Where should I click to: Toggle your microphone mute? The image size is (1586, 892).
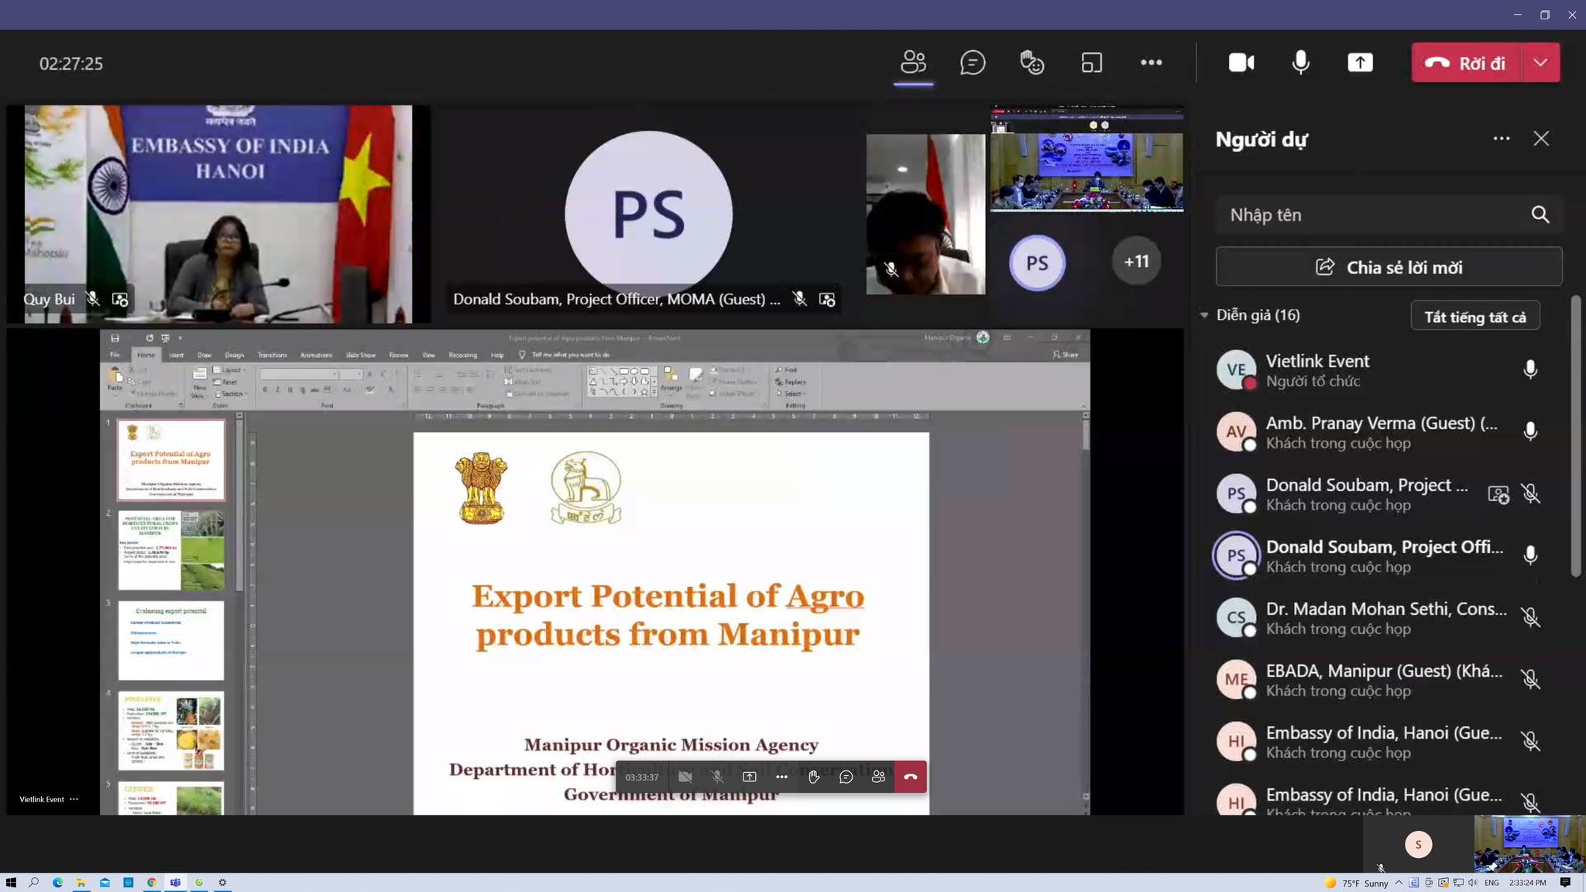click(x=1301, y=63)
